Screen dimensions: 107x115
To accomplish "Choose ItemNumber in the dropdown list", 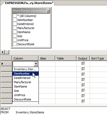I will tap(26, 74).
